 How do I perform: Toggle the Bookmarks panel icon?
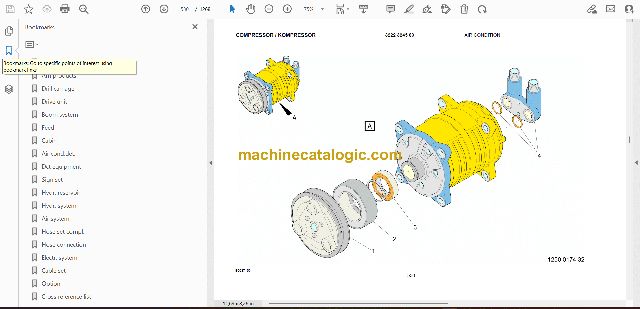(x=9, y=50)
